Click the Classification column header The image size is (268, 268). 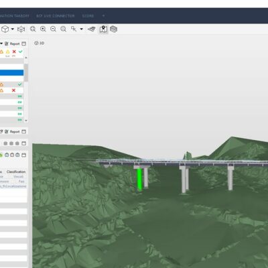[x=16, y=172]
